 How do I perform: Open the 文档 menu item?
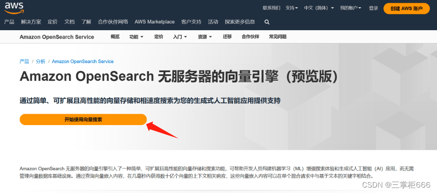69,22
